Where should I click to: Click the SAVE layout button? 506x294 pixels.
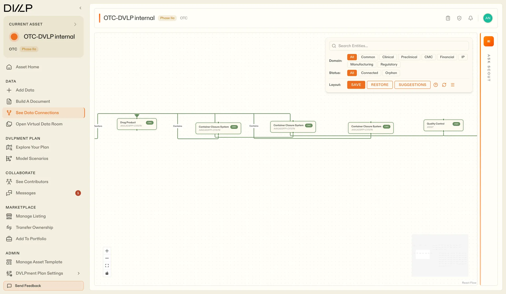pyautogui.click(x=356, y=85)
